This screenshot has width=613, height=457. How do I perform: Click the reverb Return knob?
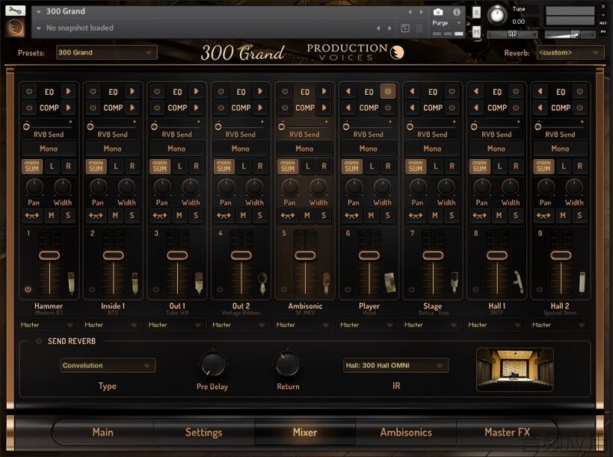(x=287, y=364)
